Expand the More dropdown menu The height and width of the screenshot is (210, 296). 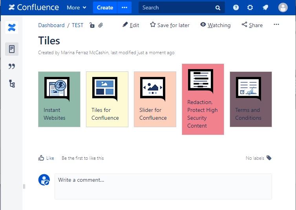click(x=76, y=7)
